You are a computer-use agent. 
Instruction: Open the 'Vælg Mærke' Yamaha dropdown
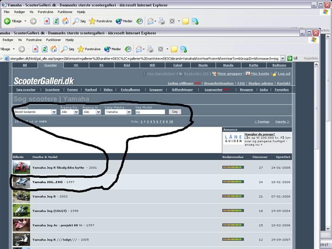coord(118,112)
